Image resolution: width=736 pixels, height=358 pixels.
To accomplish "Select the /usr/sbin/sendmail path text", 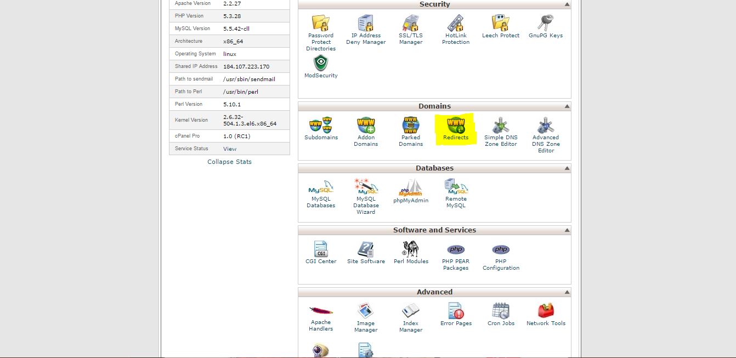I will click(249, 79).
